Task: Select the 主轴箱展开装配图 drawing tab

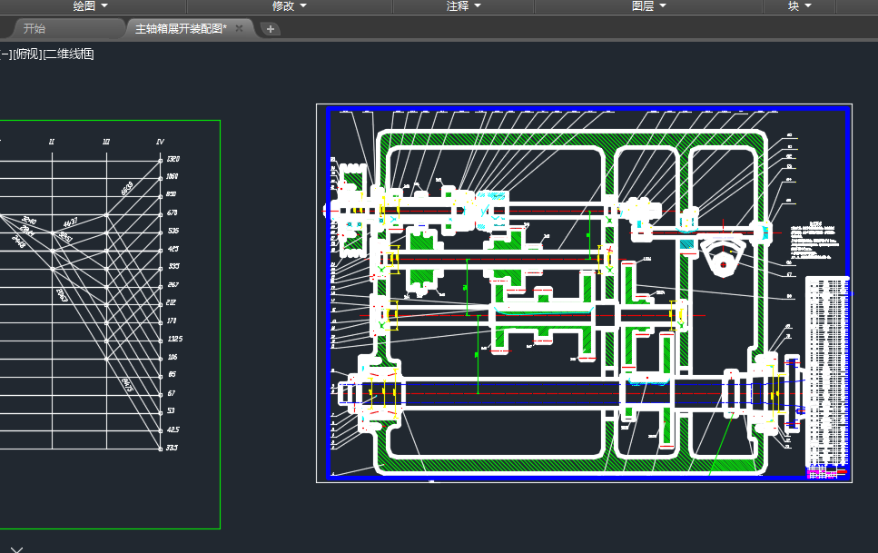Action: [x=181, y=28]
